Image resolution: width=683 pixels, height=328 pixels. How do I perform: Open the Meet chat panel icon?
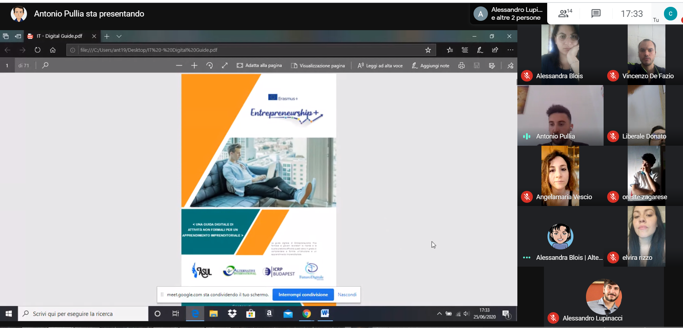click(596, 14)
